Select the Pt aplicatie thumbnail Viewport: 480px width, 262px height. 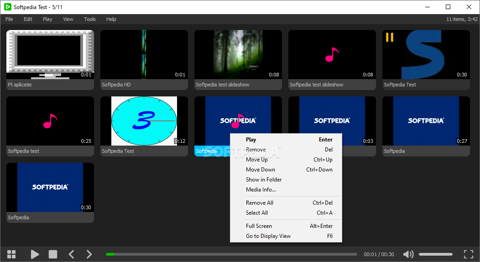50,55
